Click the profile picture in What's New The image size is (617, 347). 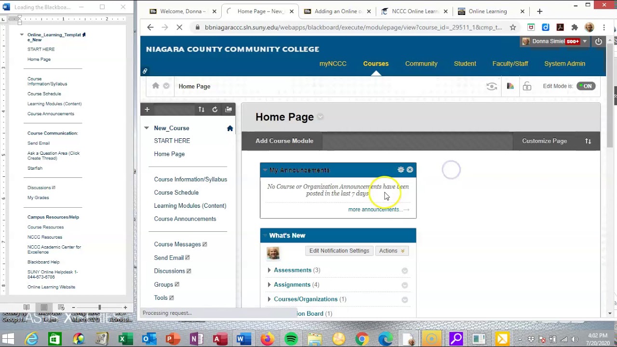tap(273, 253)
